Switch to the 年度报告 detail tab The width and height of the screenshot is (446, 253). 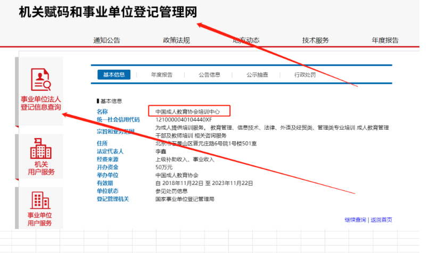pyautogui.click(x=162, y=75)
